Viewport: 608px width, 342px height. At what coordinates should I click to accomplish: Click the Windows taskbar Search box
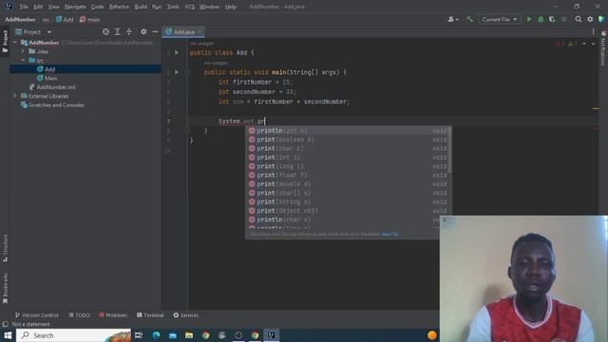[74, 335]
